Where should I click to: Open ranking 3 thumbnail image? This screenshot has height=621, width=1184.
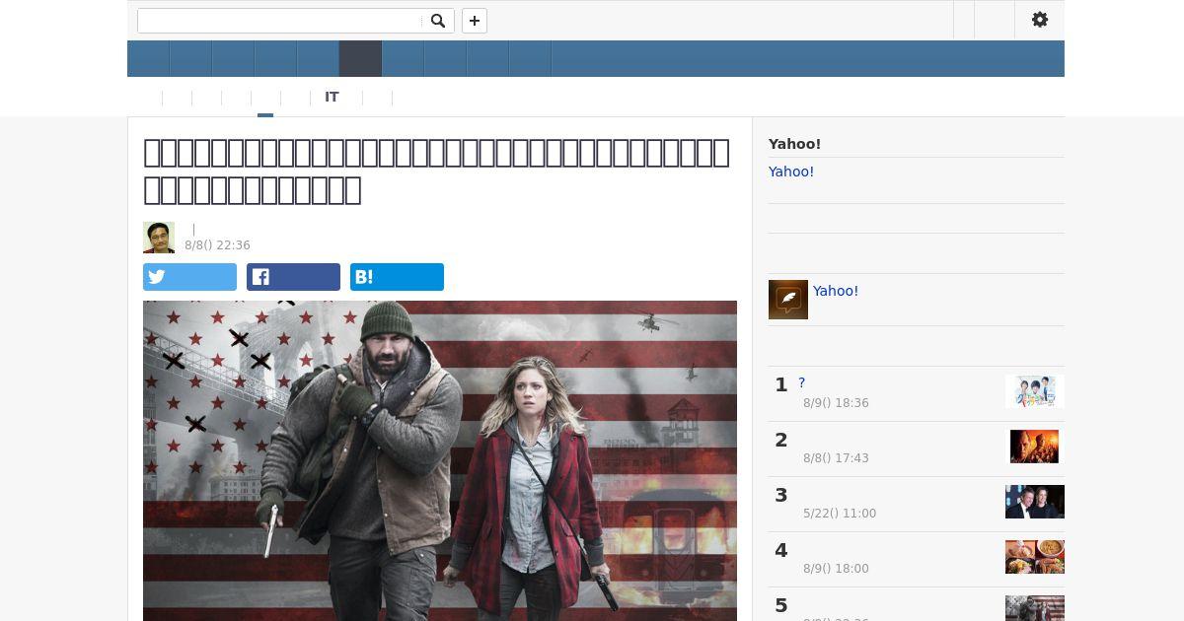coord(1034,502)
